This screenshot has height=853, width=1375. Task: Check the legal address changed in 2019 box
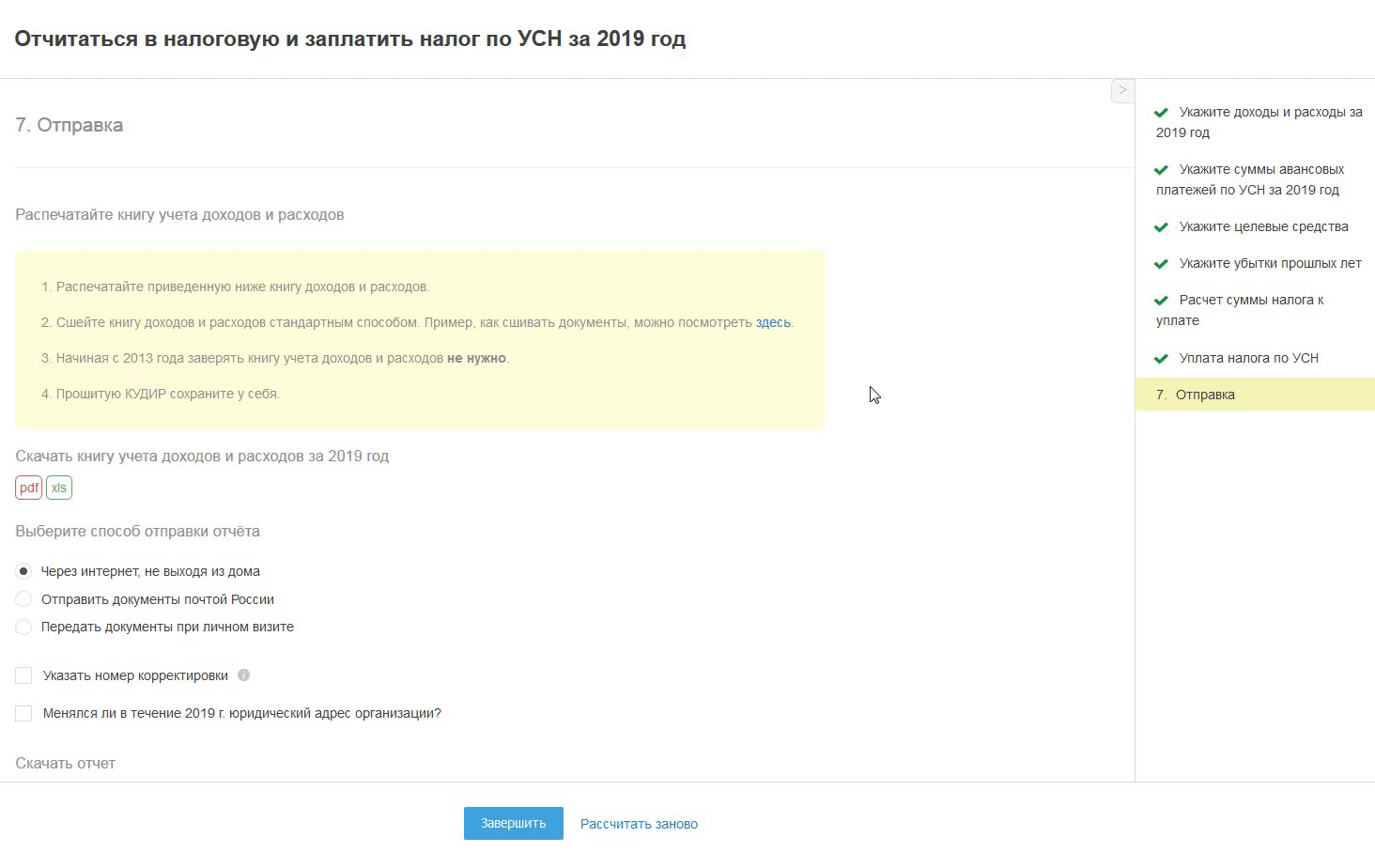pyautogui.click(x=24, y=713)
